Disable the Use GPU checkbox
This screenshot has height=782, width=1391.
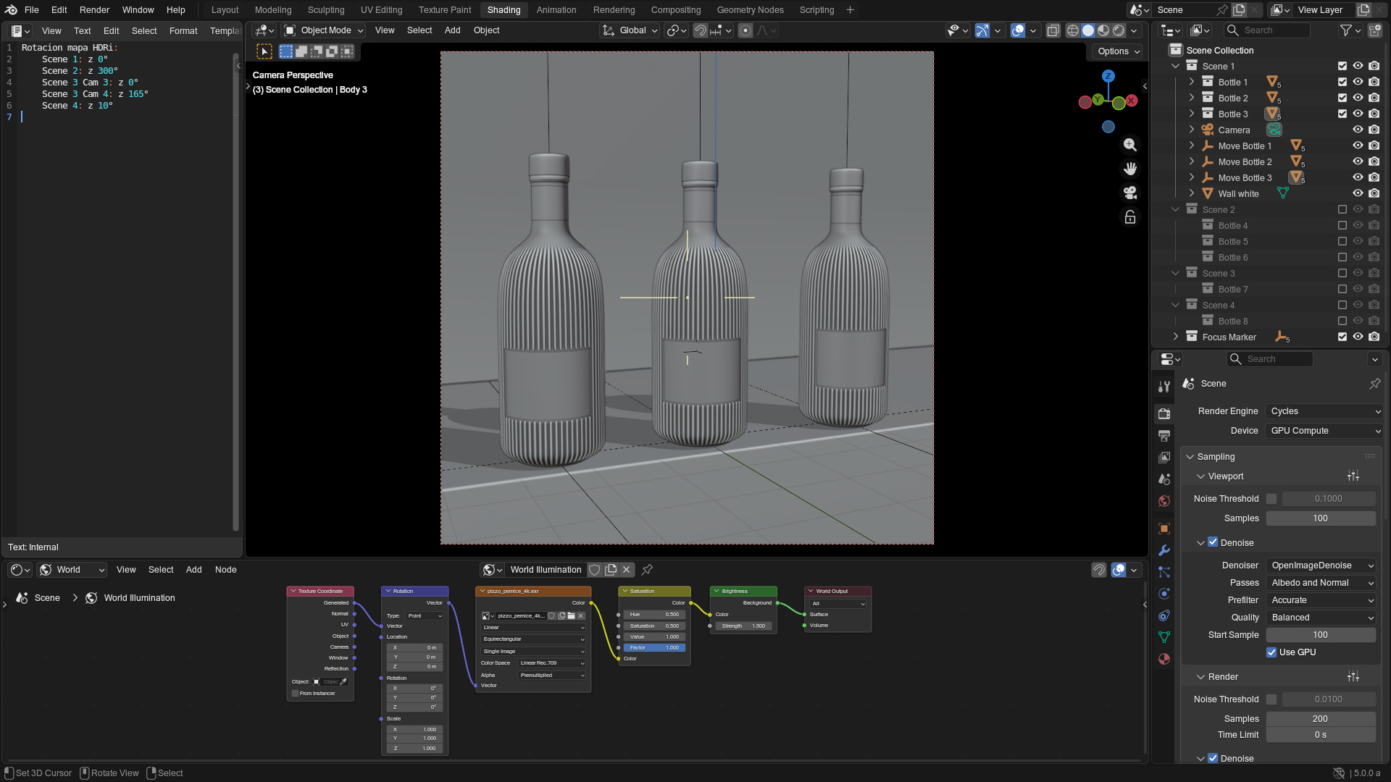[x=1271, y=652]
